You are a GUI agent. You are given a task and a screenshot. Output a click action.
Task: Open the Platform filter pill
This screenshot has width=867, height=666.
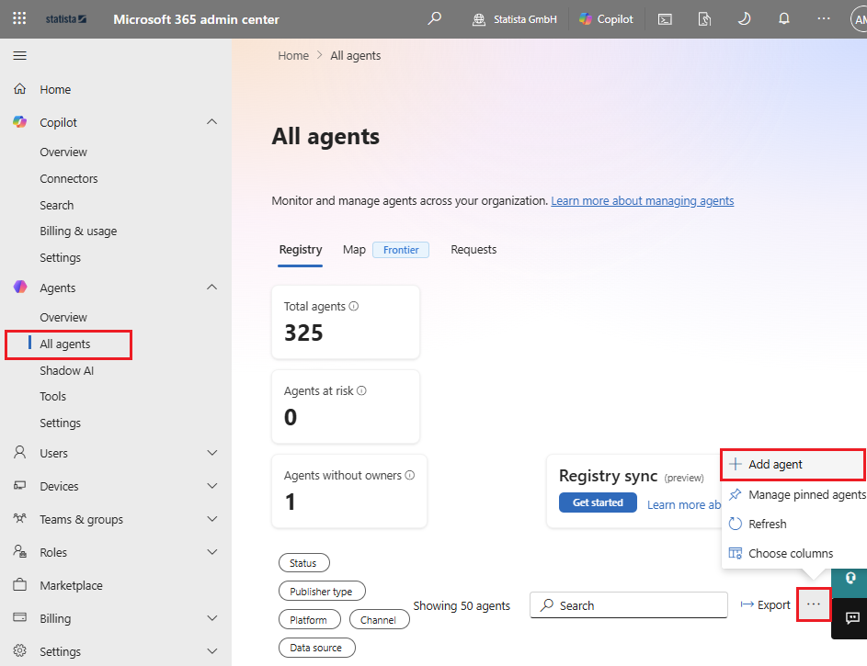pos(309,620)
